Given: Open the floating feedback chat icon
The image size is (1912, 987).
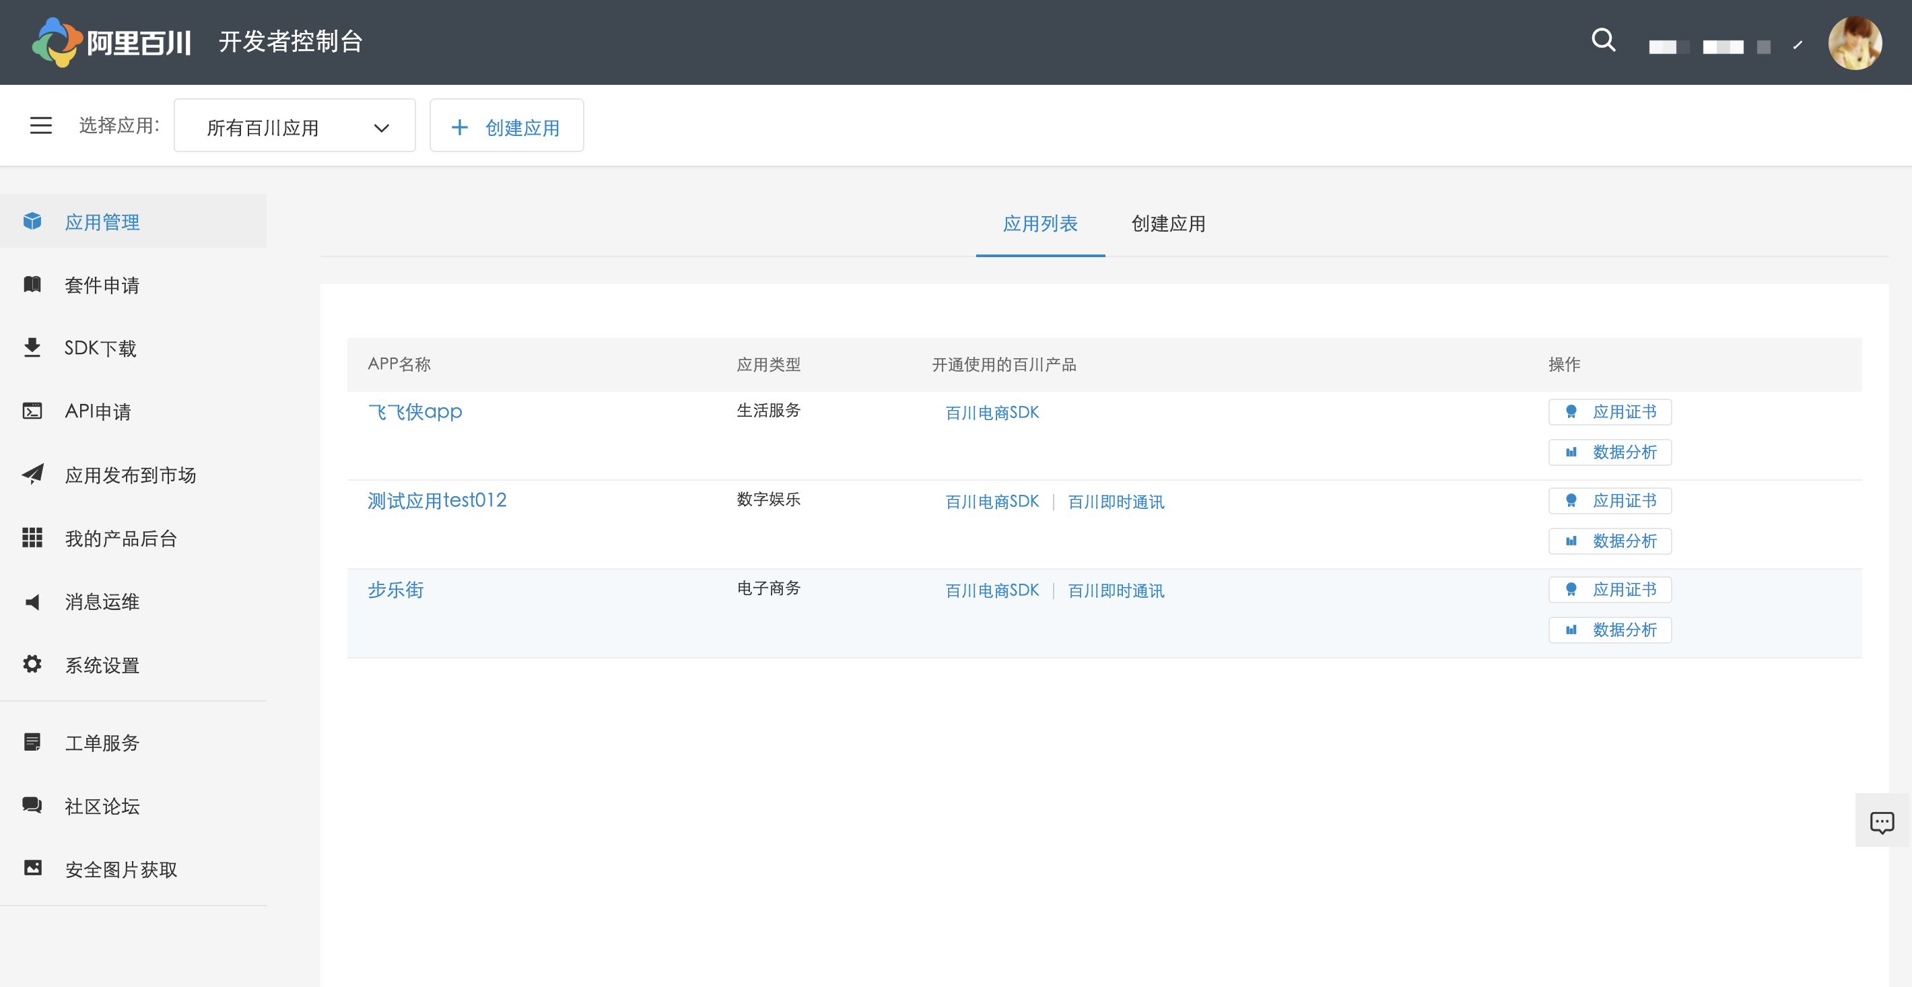Looking at the screenshot, I should [x=1882, y=821].
